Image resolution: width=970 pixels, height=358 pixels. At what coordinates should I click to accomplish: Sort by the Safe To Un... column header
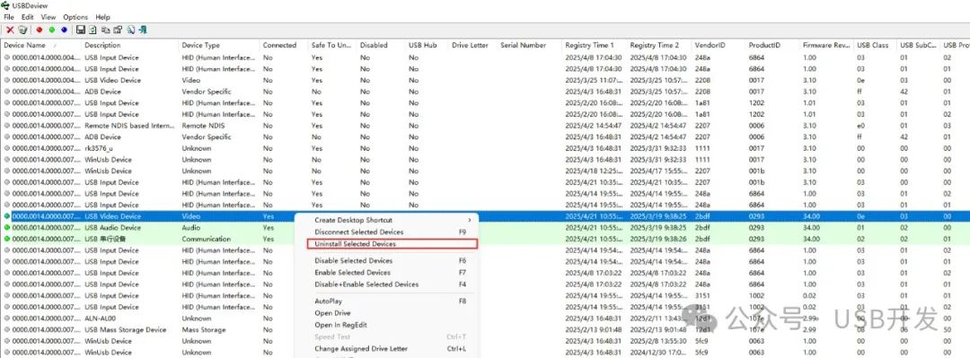click(331, 45)
